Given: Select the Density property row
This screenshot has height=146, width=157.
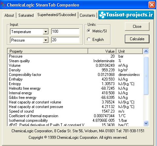Looking at the screenshot, I should pyautogui.click(x=75, y=70).
